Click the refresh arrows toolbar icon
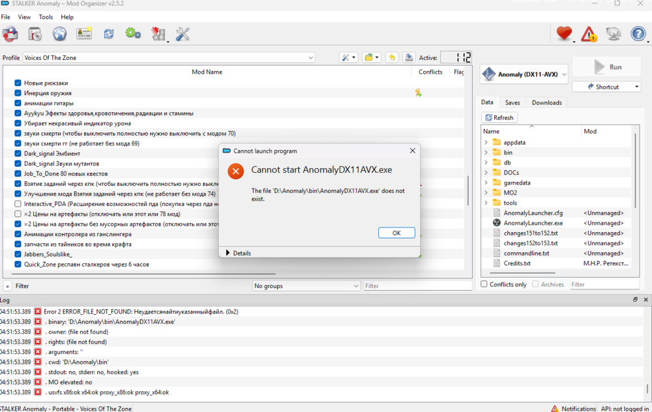Viewport: 652px width, 412px height. (108, 34)
